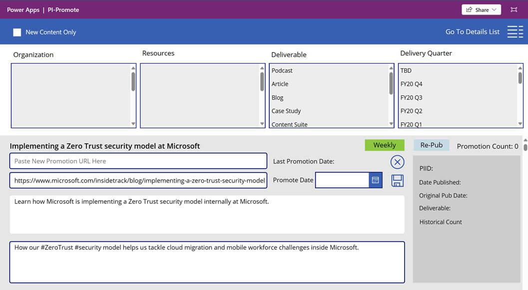Click the Paste New Promotion URL field

138,161
